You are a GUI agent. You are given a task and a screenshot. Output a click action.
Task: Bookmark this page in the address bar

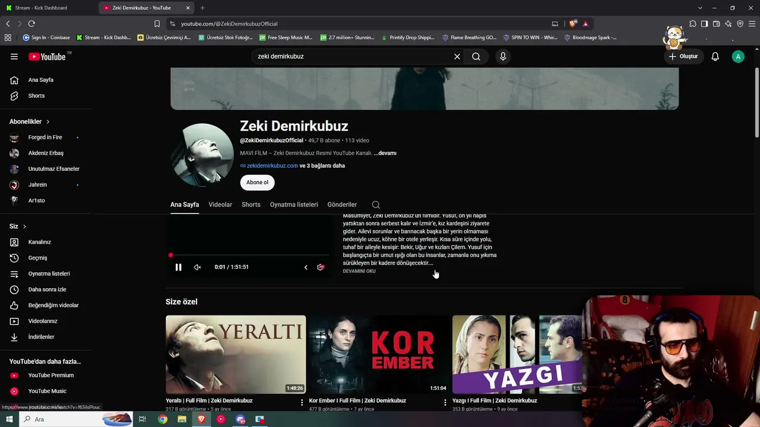point(157,24)
